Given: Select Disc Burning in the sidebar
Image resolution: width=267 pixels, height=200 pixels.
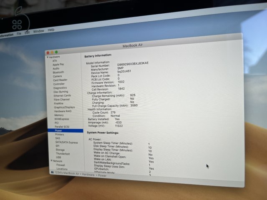Looking at the screenshot, I should point(61,92).
